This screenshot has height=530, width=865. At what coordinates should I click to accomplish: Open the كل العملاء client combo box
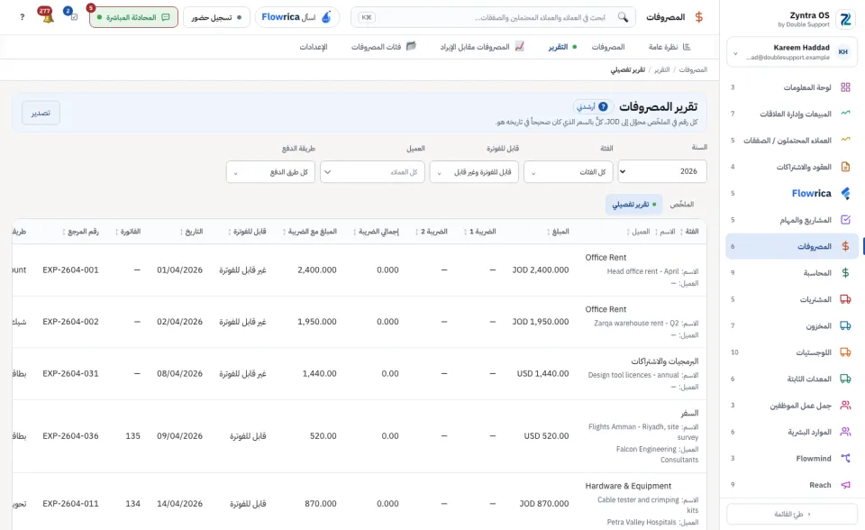(372, 171)
